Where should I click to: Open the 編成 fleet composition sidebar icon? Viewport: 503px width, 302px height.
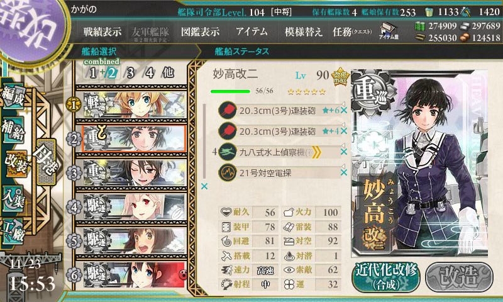pyautogui.click(x=13, y=96)
